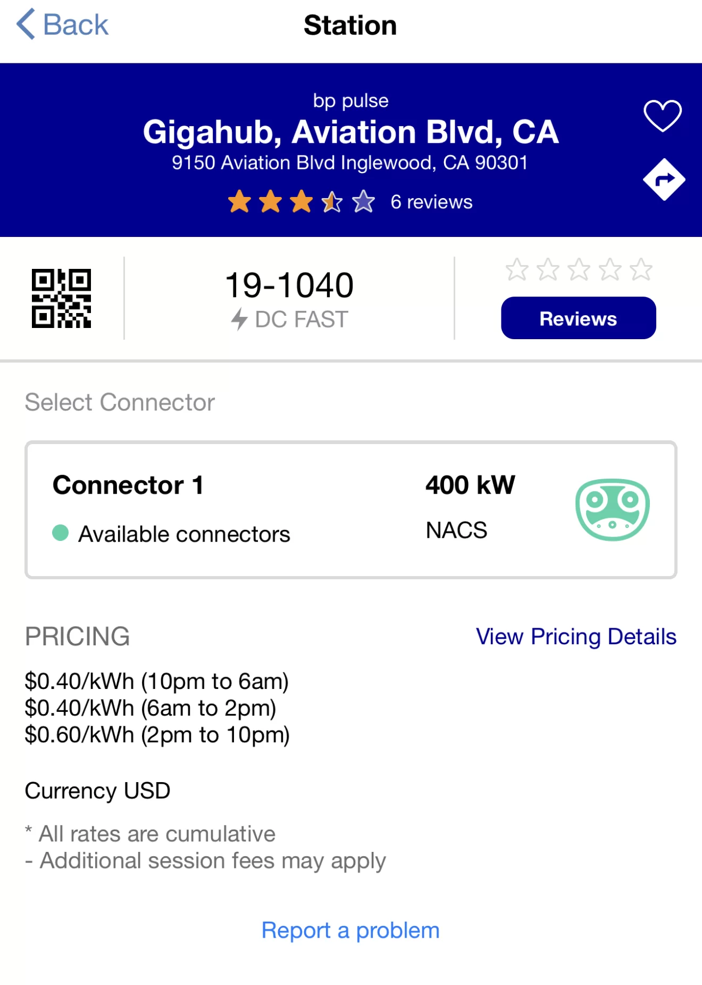702x985 pixels.
Task: Give a three-star rating on charger
Action: pyautogui.click(x=579, y=269)
